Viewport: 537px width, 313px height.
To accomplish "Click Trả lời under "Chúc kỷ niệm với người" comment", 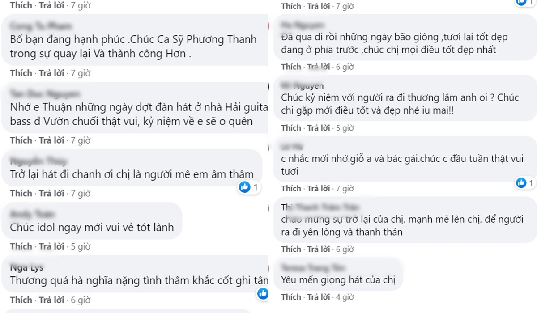I will click(x=318, y=128).
